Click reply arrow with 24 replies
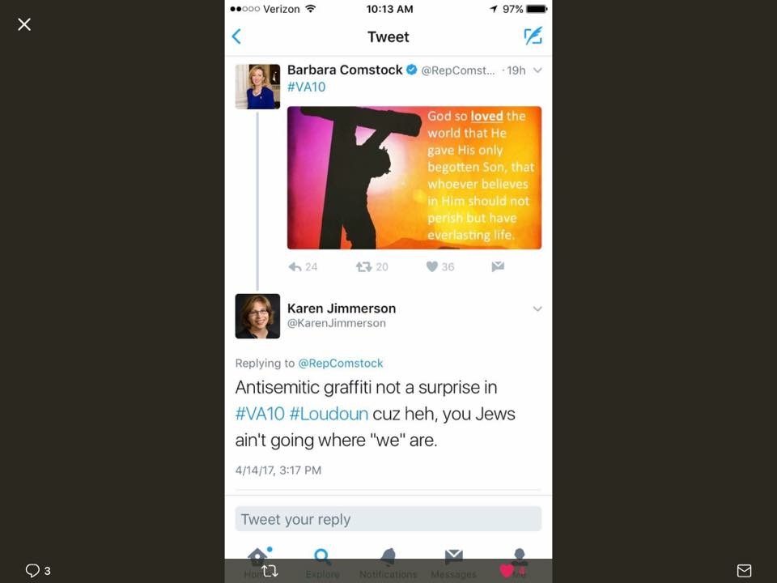Viewport: 777px width, 583px height. 303,266
